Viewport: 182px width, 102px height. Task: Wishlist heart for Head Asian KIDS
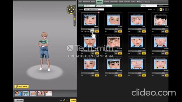153,31
